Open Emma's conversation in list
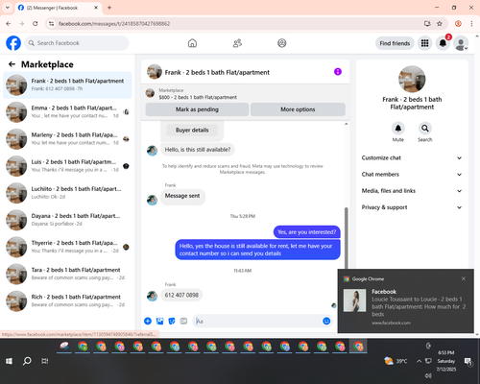The height and width of the screenshot is (384, 480). coord(67,112)
